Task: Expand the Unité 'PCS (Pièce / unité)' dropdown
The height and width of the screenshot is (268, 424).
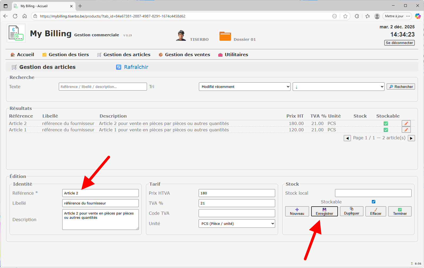Action: 237,224
